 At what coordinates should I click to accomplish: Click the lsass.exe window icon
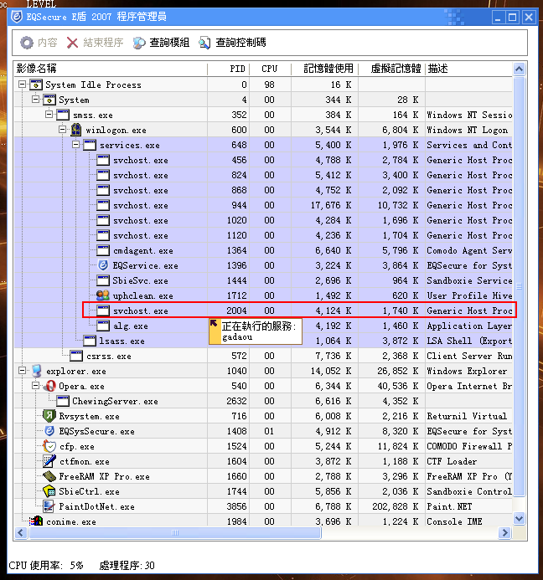90,341
